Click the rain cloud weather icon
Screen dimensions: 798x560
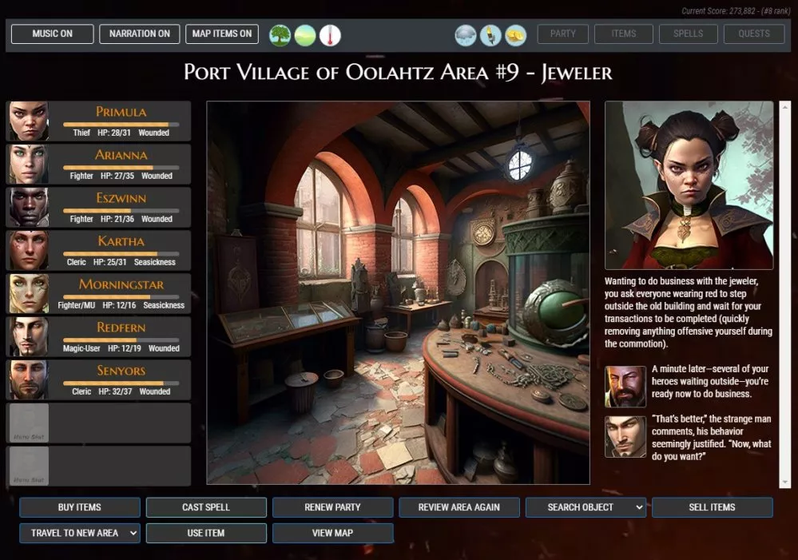(x=466, y=34)
